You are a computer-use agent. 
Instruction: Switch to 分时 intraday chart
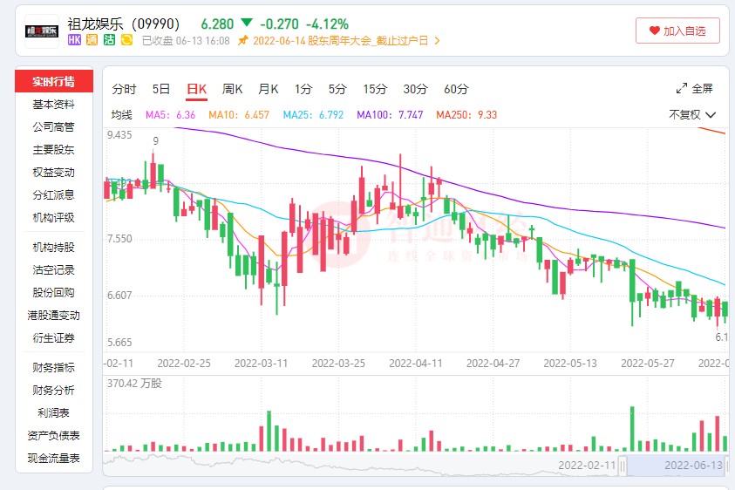pos(124,90)
